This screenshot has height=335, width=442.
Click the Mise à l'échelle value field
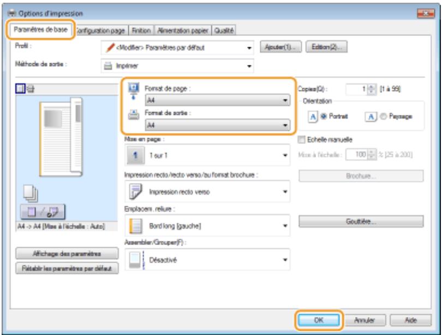(x=357, y=154)
